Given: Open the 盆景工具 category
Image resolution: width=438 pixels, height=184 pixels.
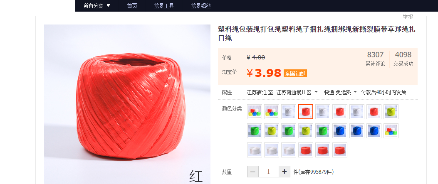Looking at the screenshot, I should (164, 6).
